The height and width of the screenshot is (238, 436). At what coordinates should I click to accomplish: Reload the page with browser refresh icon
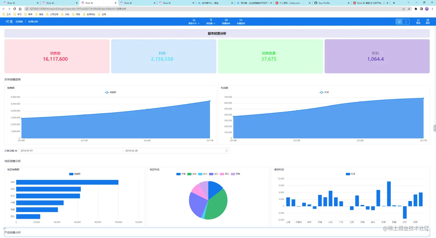point(14,9)
